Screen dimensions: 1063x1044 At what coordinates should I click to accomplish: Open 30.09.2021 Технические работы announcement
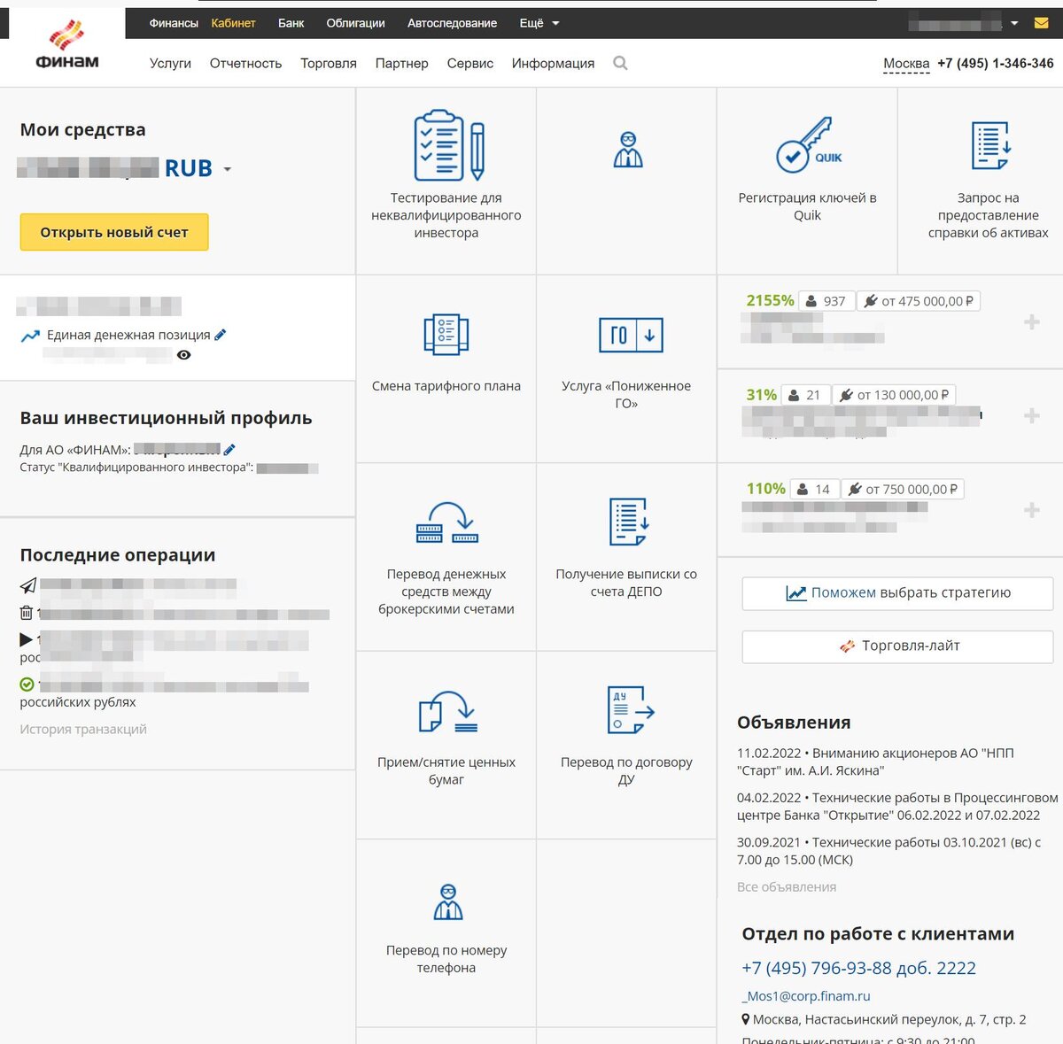pos(888,851)
